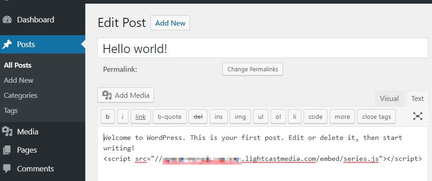
Task: Open the Media menu label
Action: click(28, 132)
